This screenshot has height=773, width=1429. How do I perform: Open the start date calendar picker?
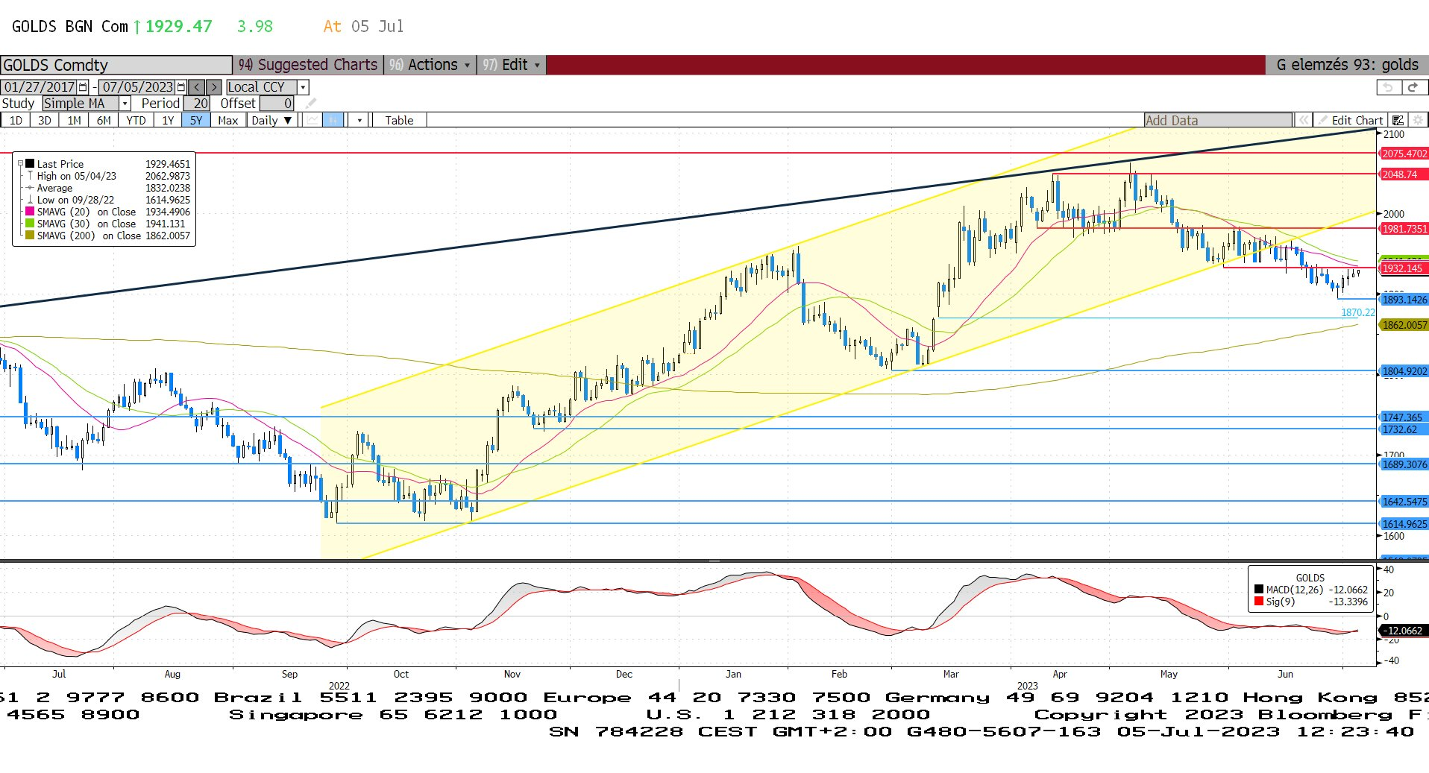coord(83,87)
